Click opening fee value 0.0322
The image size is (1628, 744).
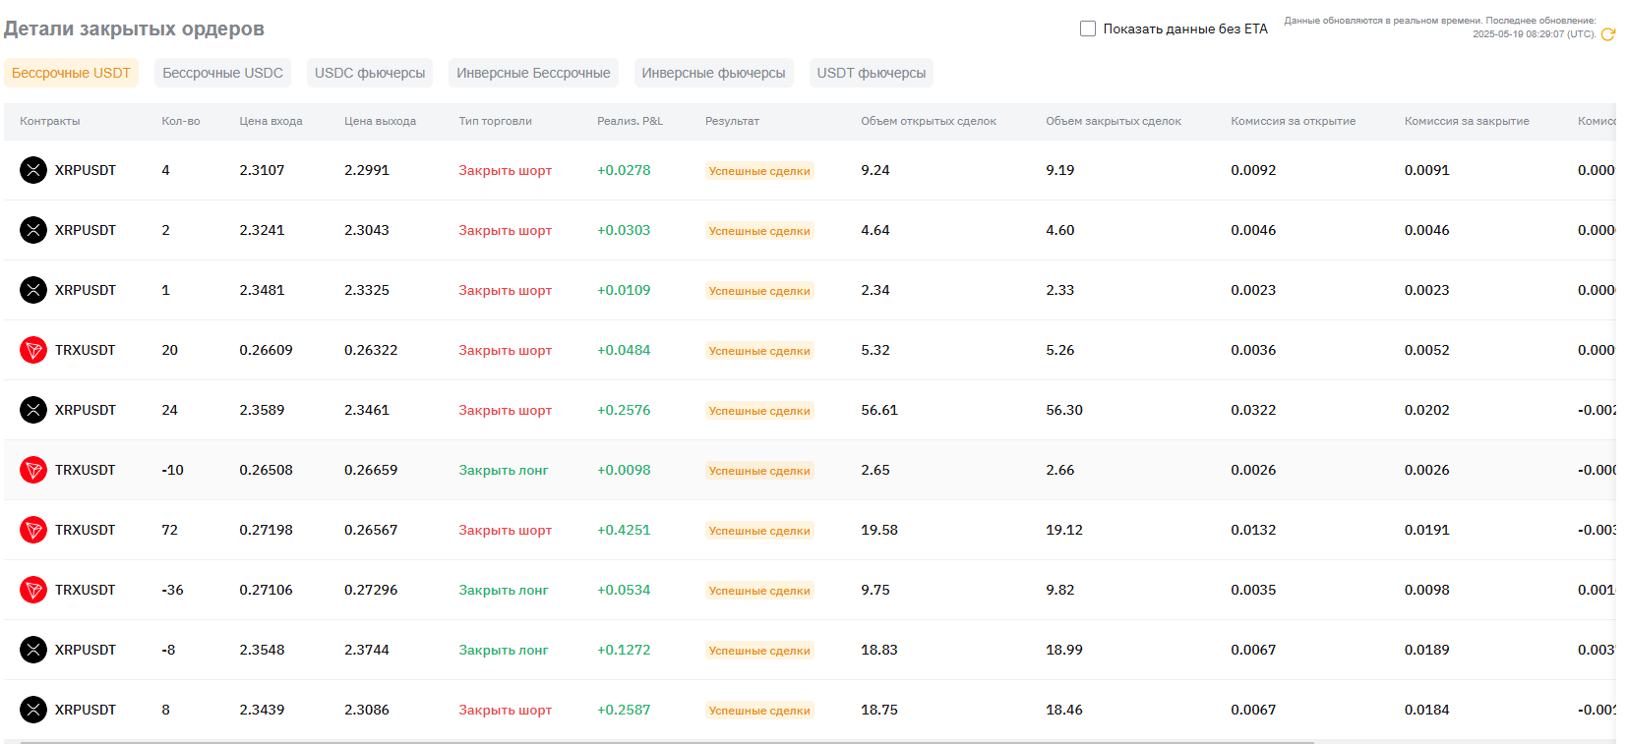(x=1253, y=410)
